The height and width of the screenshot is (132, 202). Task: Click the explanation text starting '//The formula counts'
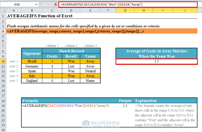(x=165, y=115)
